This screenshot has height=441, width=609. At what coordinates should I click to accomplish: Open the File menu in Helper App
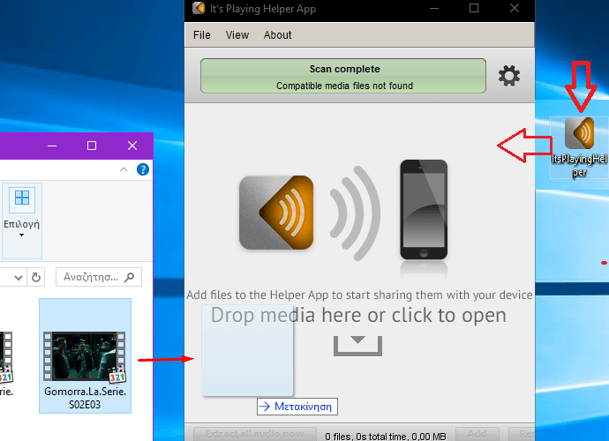pos(201,35)
